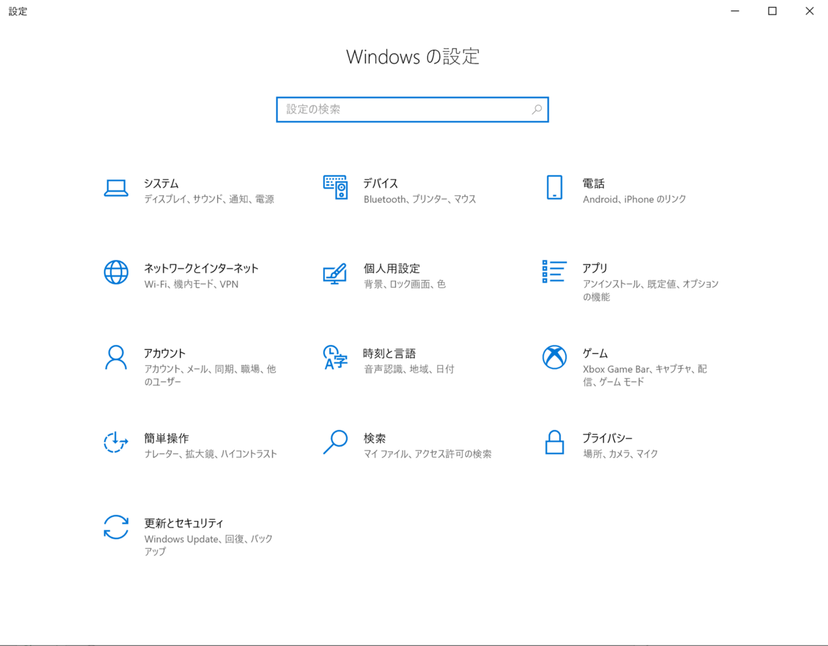828x646 pixels.
Task: Click the text Android、iPhone のリンク
Action: click(635, 199)
